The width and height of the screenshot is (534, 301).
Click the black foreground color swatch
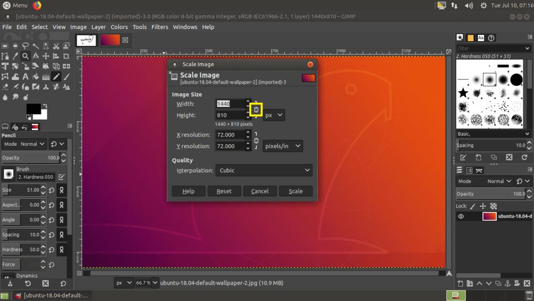pos(33,109)
